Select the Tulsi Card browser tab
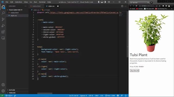174x97 pixels. 139,3
